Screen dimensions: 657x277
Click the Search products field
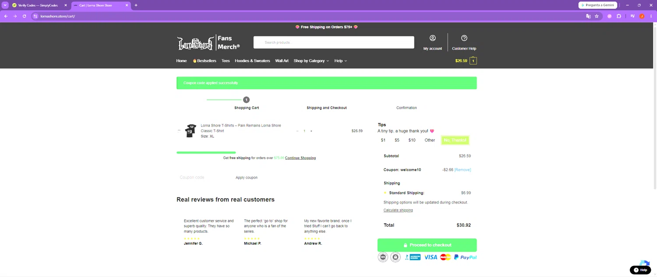(334, 42)
